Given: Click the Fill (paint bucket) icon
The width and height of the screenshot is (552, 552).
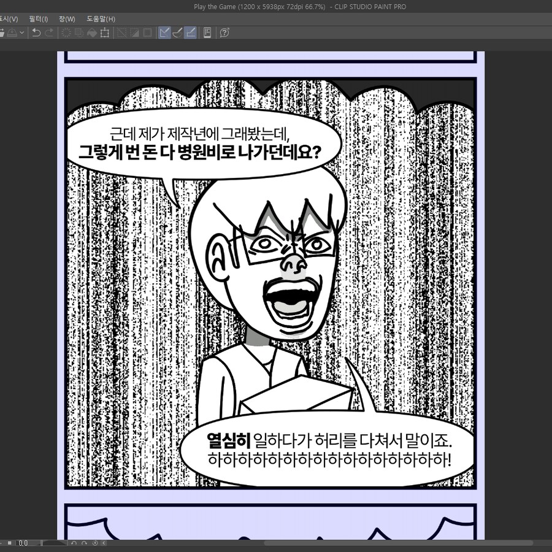Looking at the screenshot, I should coord(92,33).
